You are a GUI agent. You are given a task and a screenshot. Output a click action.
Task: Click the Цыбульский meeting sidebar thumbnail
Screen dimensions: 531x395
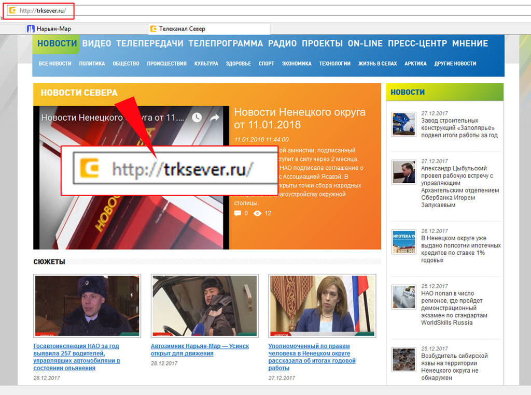[x=403, y=172]
